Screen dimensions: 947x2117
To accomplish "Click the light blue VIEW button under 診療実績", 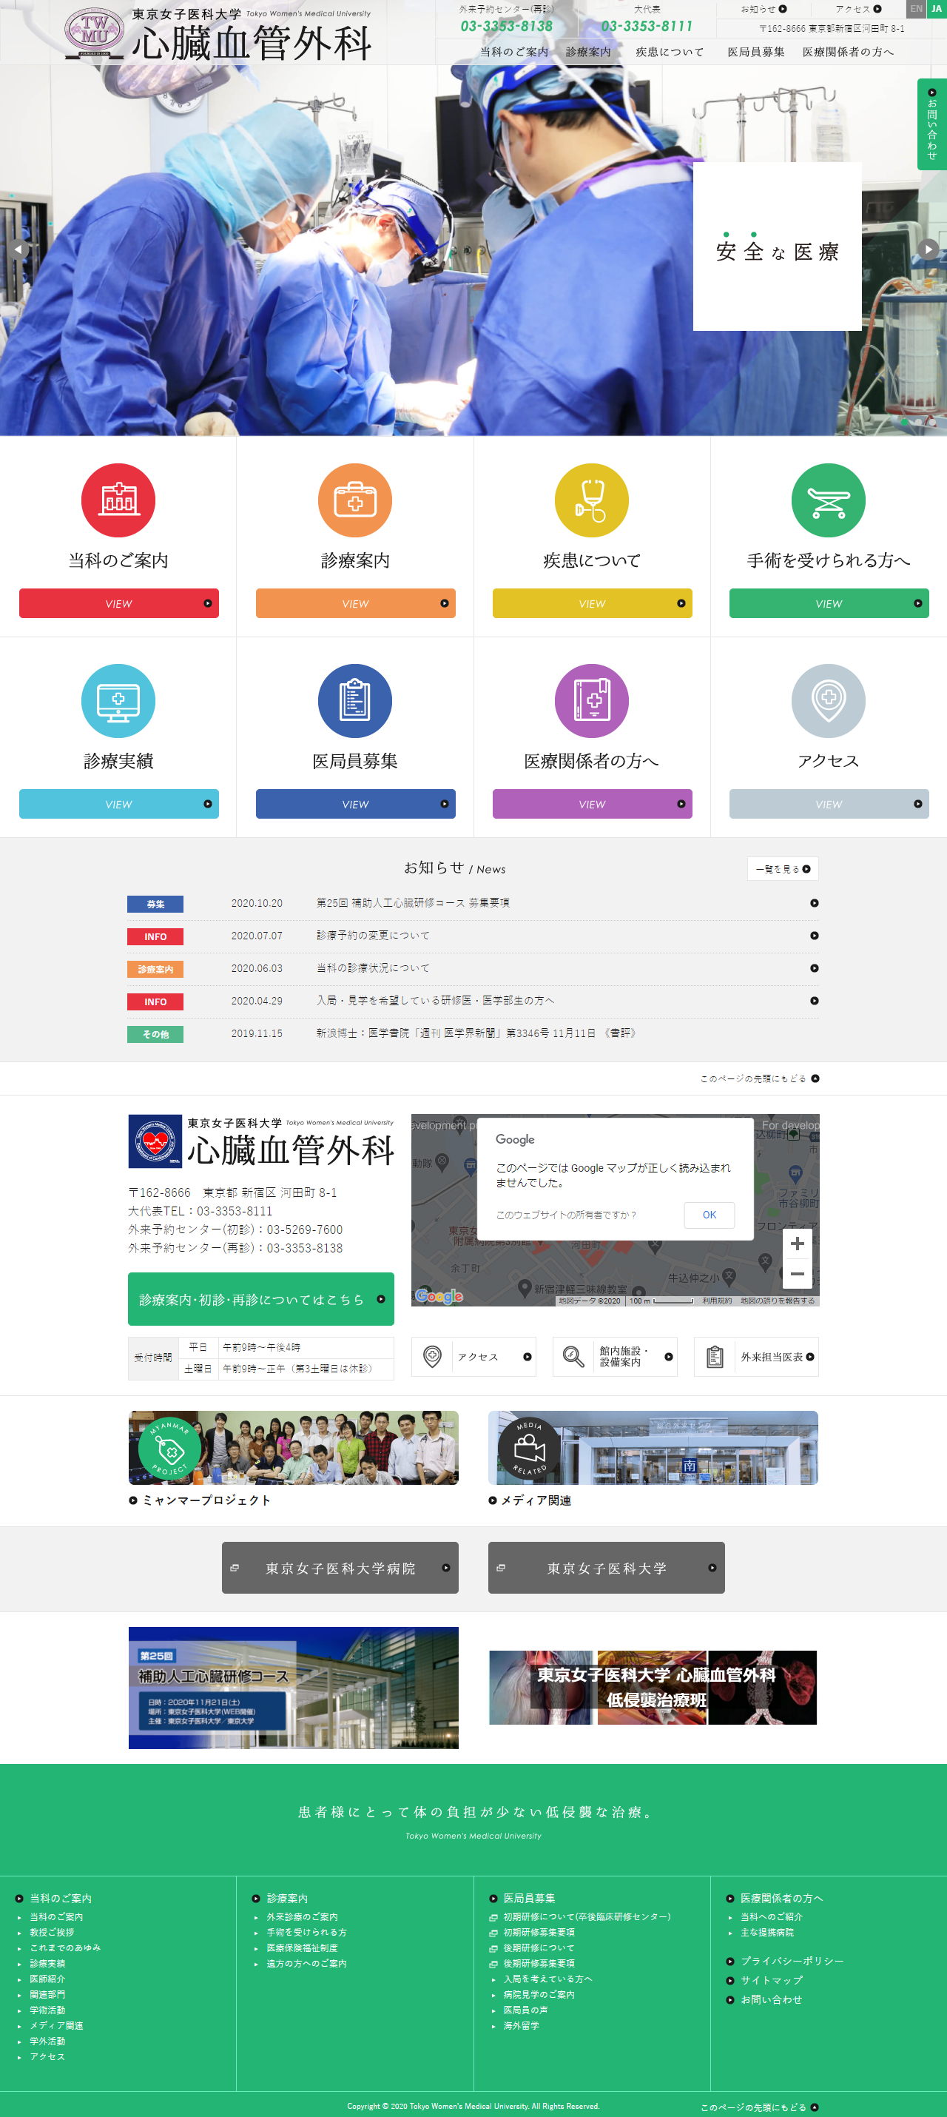I will pos(118,804).
